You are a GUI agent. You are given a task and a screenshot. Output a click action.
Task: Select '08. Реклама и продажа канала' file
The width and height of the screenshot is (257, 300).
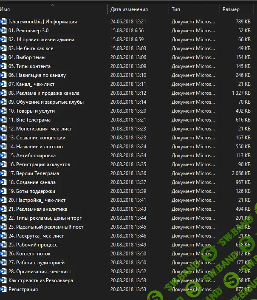tap(44, 93)
